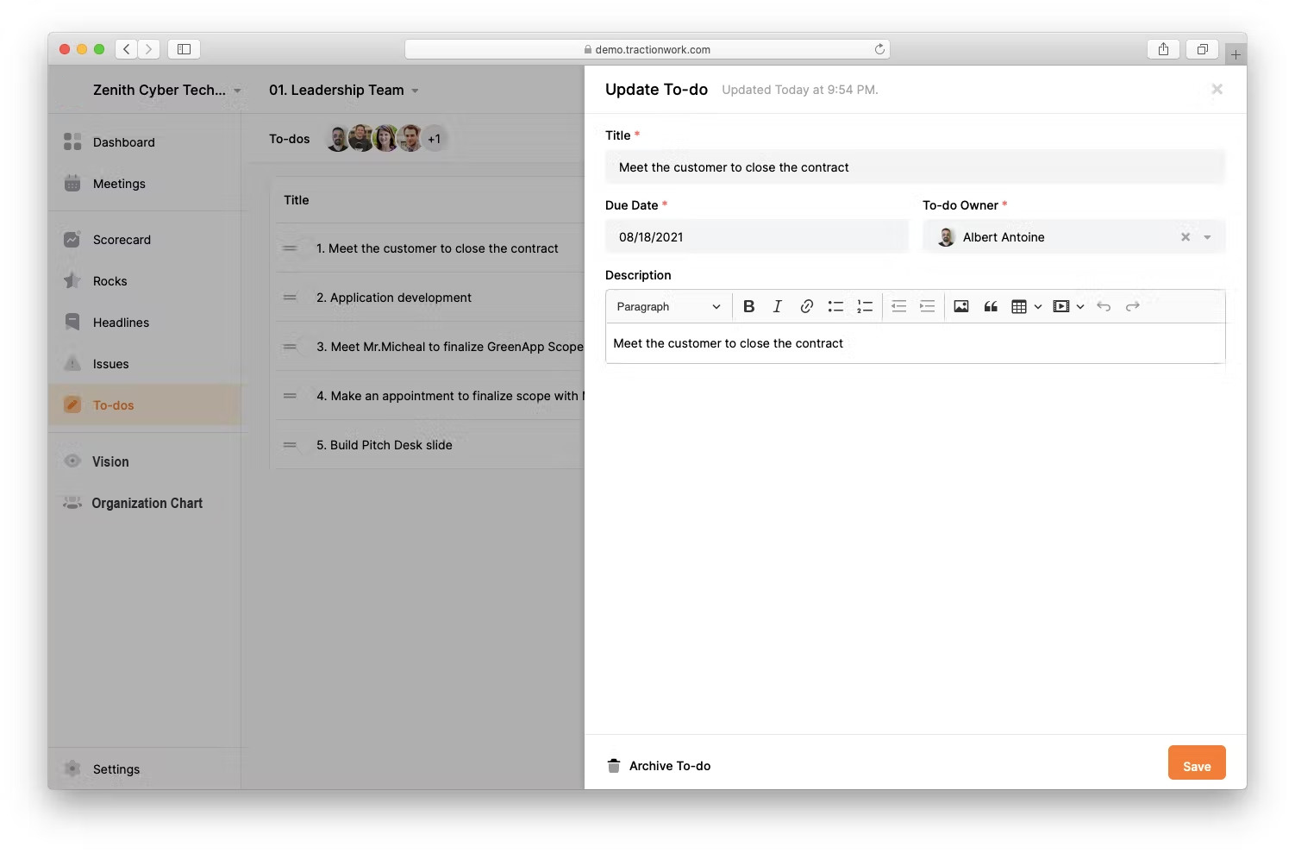This screenshot has width=1295, height=853.
Task: Click the Safari address bar
Action: click(647, 49)
